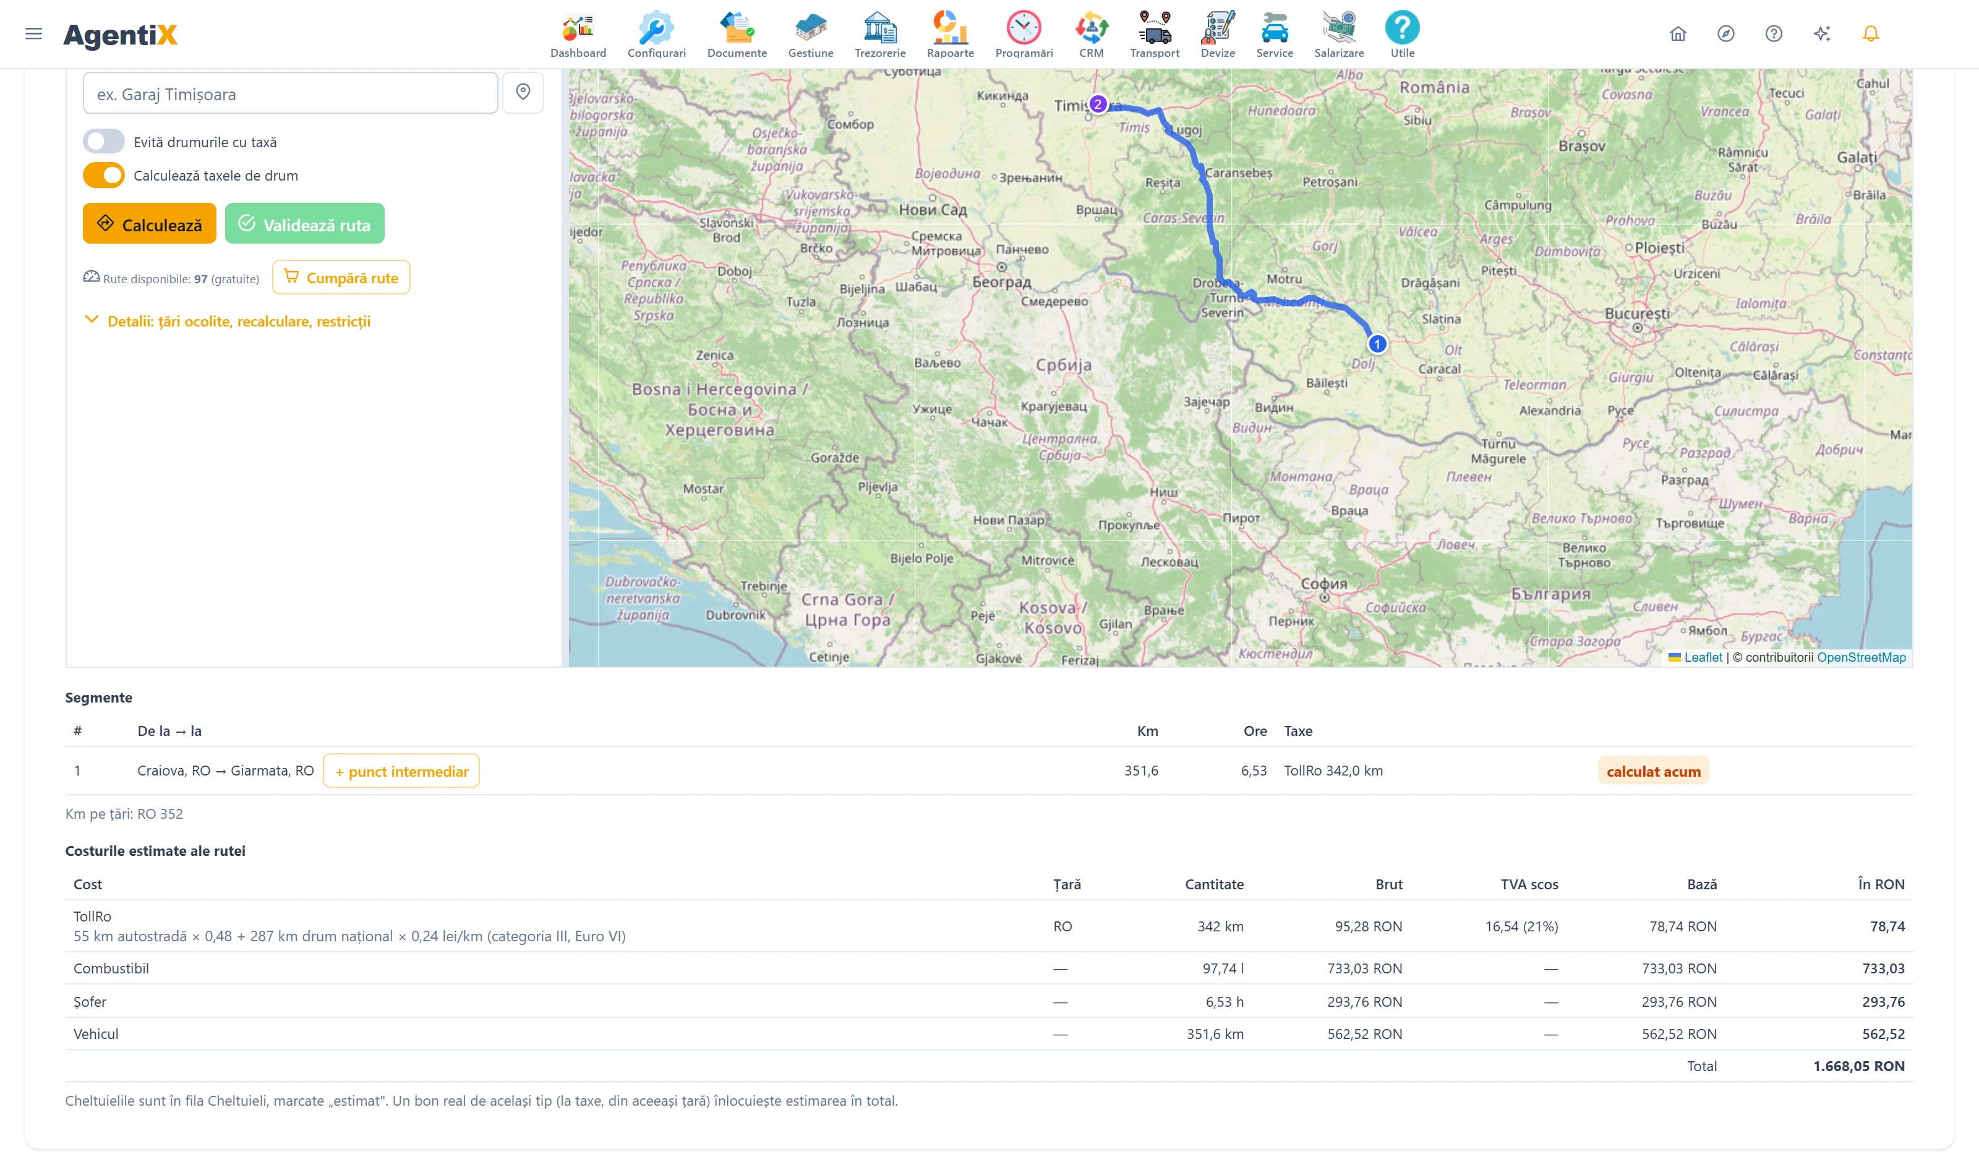
Task: Click the question mark help icon
Action: 1773,33
